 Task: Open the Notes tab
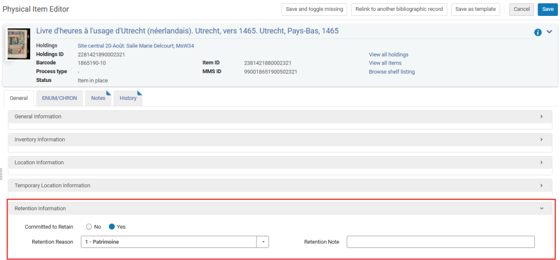tap(98, 98)
